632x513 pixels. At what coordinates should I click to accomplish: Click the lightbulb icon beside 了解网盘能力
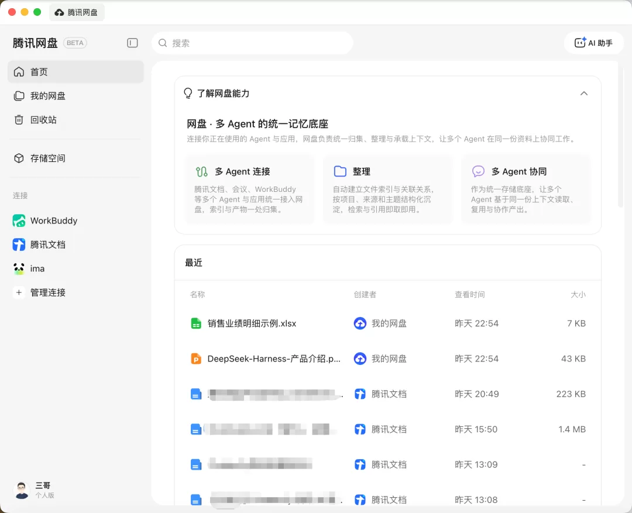pos(188,94)
